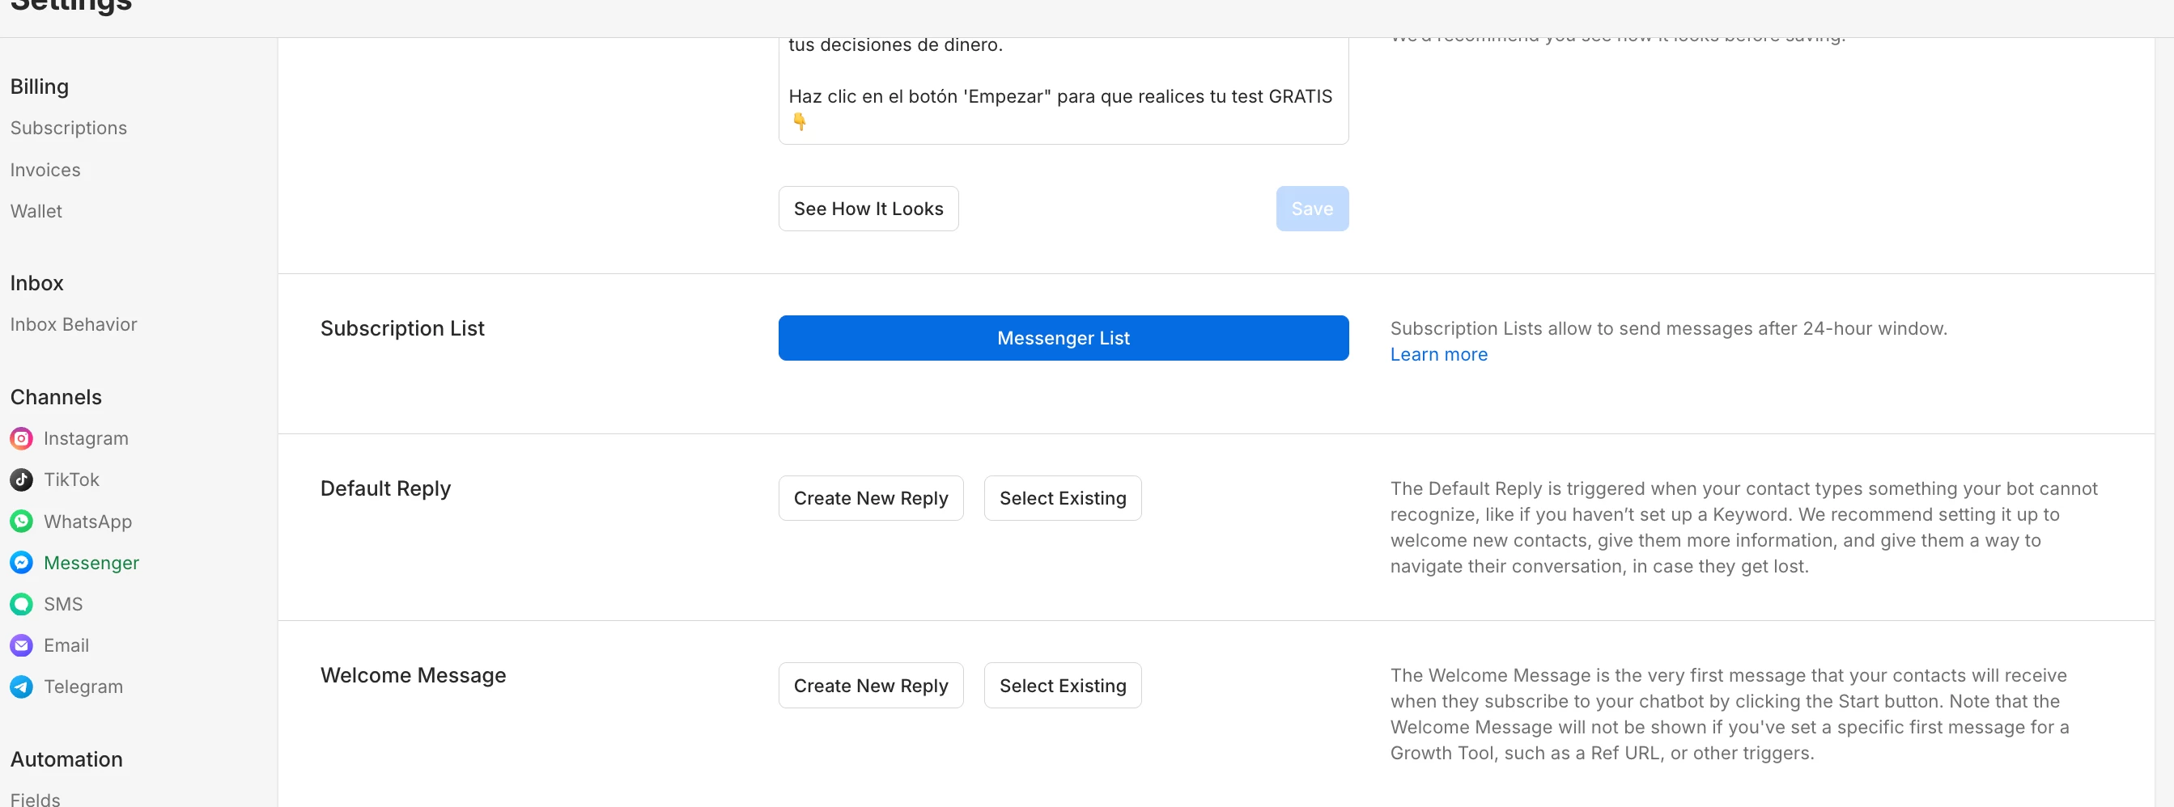
Task: Create New Reply for Default Reply
Action: click(870, 498)
